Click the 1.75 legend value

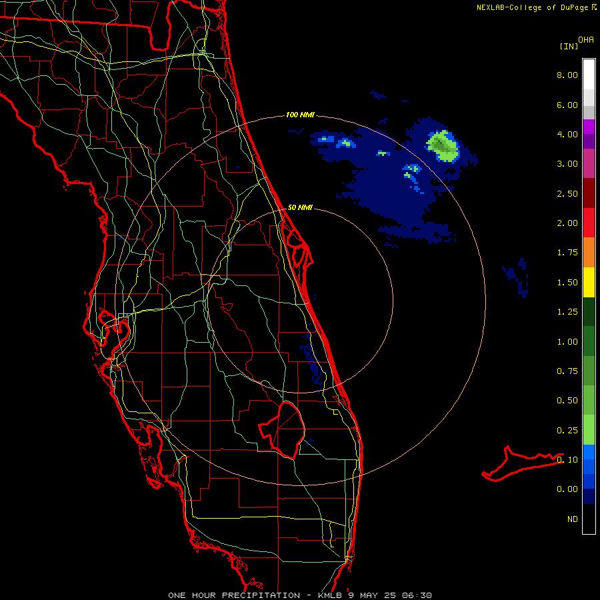click(x=567, y=253)
